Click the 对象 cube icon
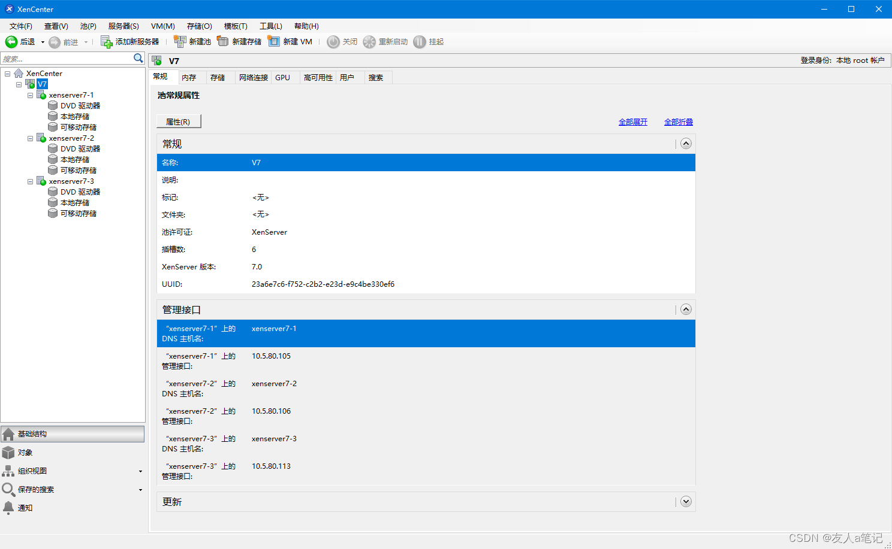892x549 pixels. pyautogui.click(x=8, y=453)
